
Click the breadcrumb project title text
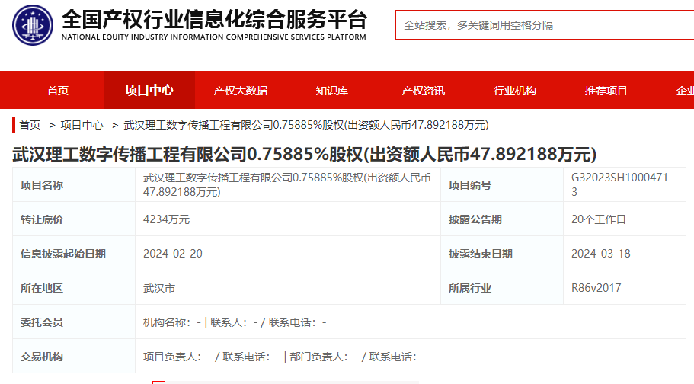(306, 126)
